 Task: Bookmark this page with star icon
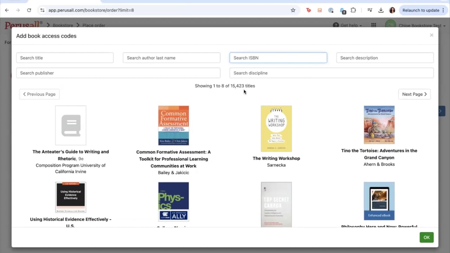(293, 10)
